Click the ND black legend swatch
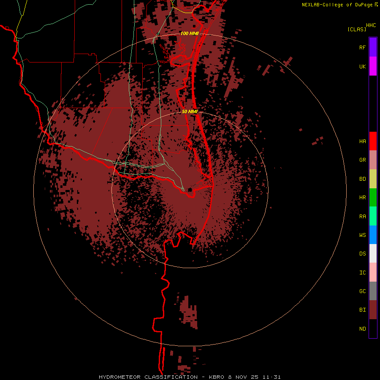Viewport: 380px width, 380px height. [x=373, y=328]
